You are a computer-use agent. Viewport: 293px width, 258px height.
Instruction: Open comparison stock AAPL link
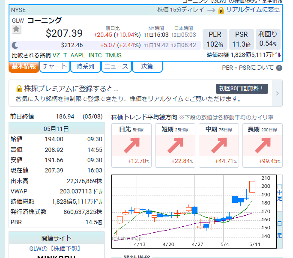(78, 56)
